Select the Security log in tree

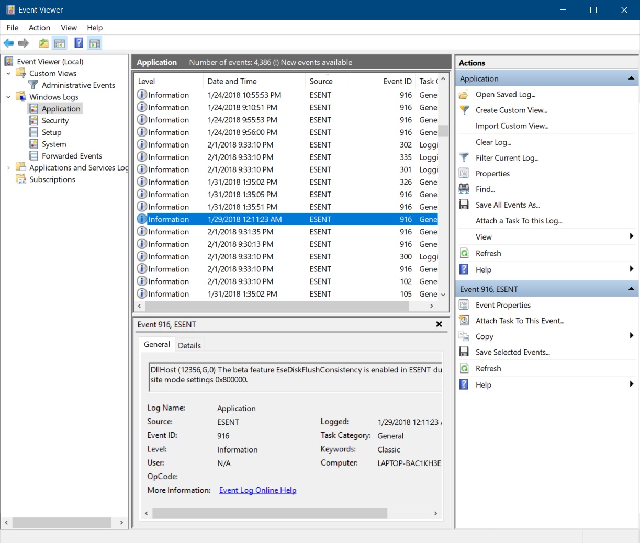tap(55, 120)
